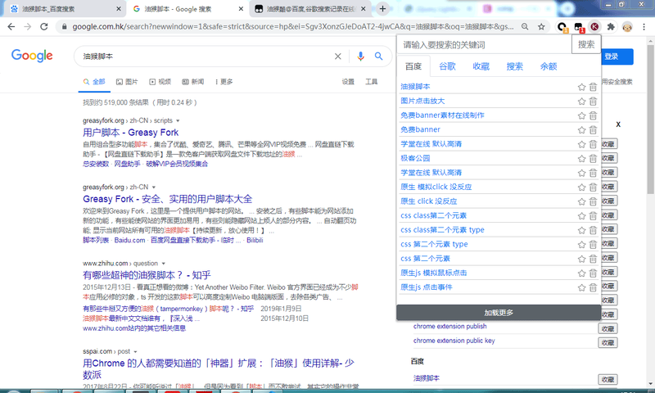
Task: Open the Chrome profile avatar
Action: click(627, 27)
